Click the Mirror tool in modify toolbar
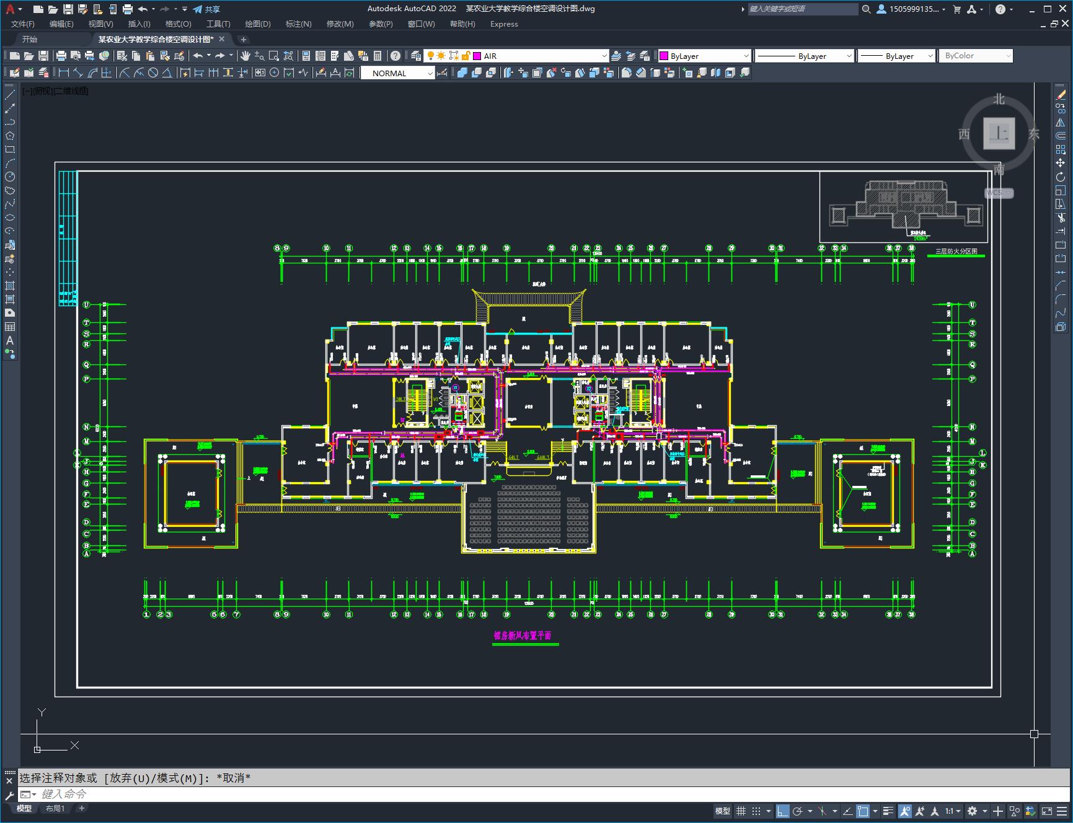 point(1061,122)
